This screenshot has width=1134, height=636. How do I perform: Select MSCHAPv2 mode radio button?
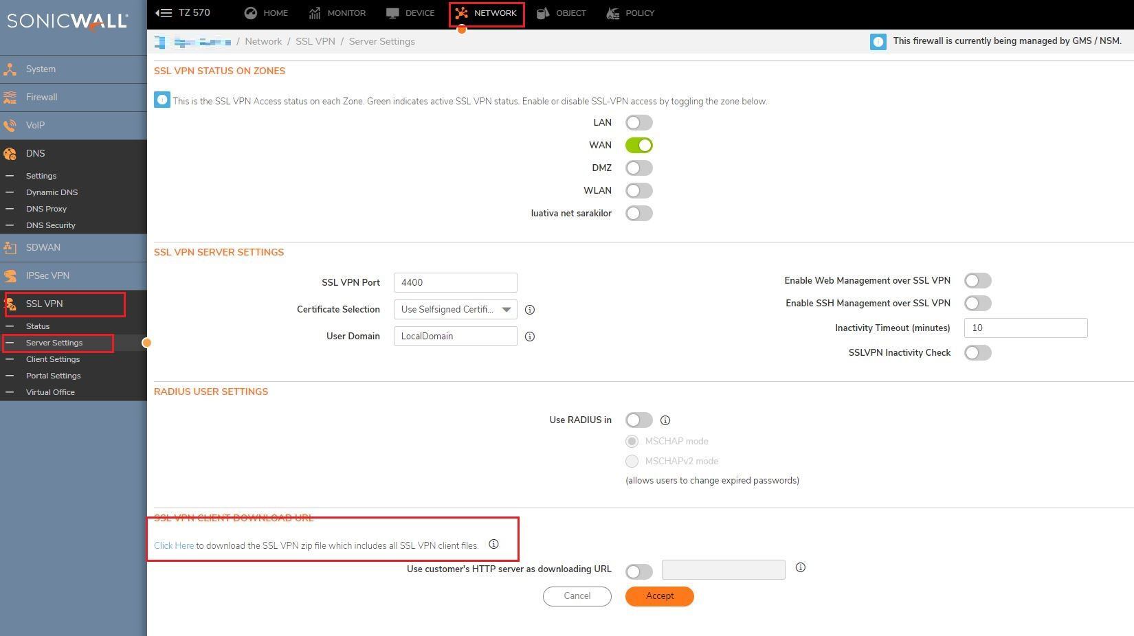pyautogui.click(x=632, y=461)
